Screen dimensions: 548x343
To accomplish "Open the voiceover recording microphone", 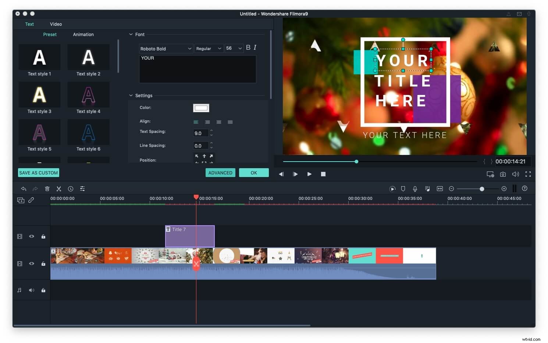I will tap(415, 188).
